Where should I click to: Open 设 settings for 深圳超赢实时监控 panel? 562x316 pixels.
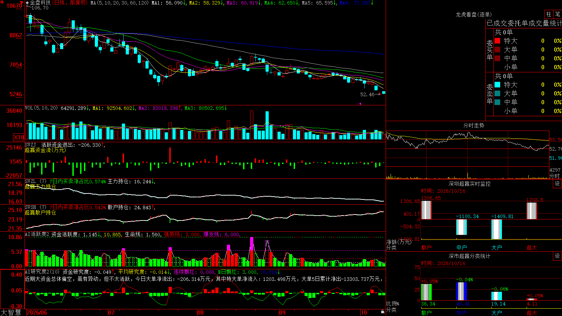557,184
